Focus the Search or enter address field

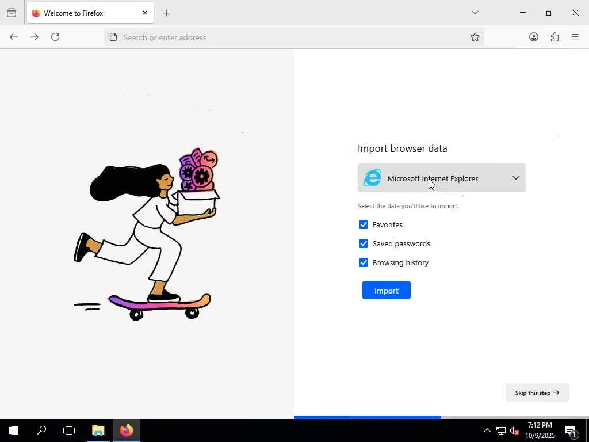[x=294, y=37]
